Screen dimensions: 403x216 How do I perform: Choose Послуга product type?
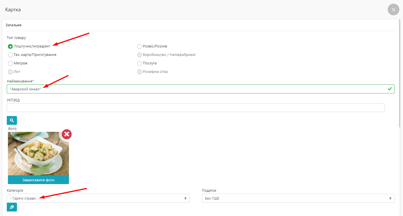coord(140,63)
